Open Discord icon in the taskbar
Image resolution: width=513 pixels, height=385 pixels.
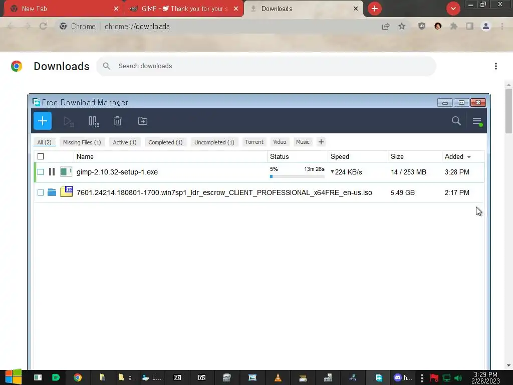tap(397, 377)
